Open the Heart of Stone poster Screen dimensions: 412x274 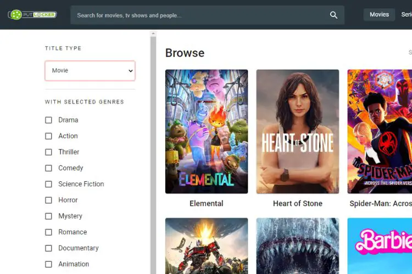[298, 131]
